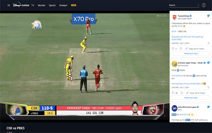Image resolution: width=212 pixels, height=133 pixels.
Task: Open Punjab Kings account name link
Action: click(x=184, y=16)
